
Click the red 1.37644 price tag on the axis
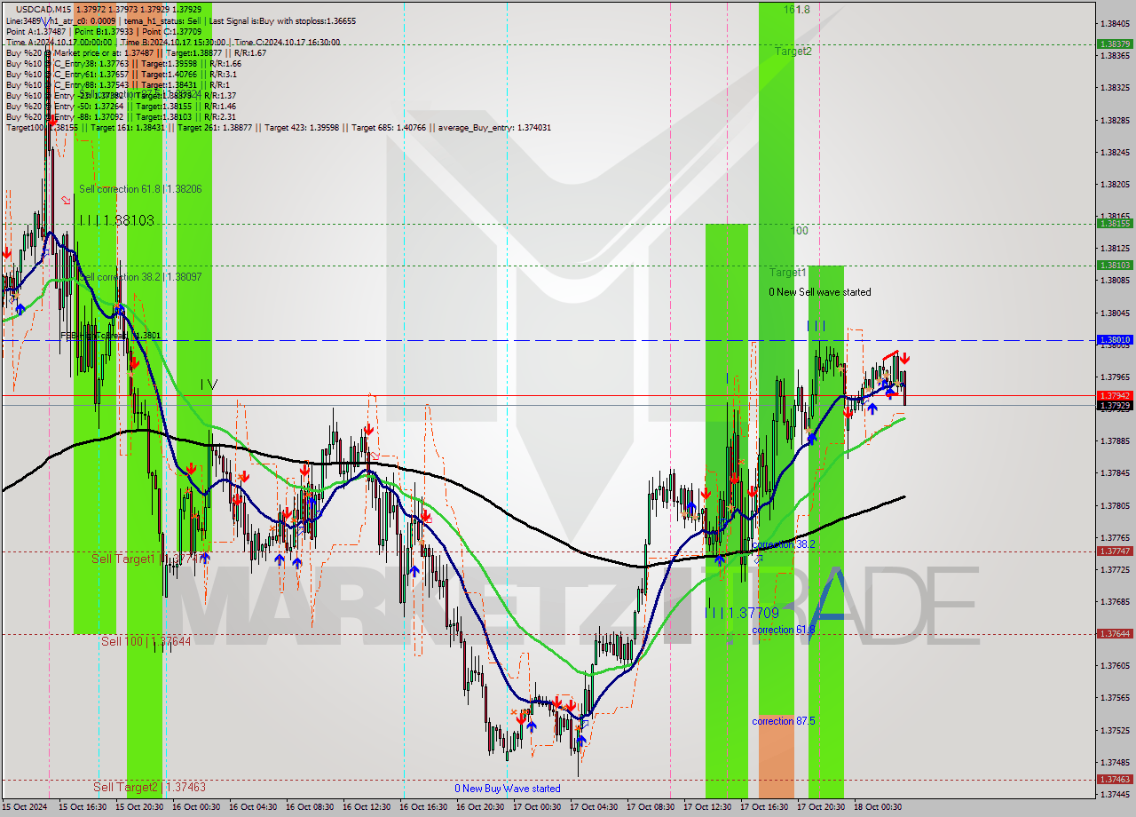[1115, 633]
